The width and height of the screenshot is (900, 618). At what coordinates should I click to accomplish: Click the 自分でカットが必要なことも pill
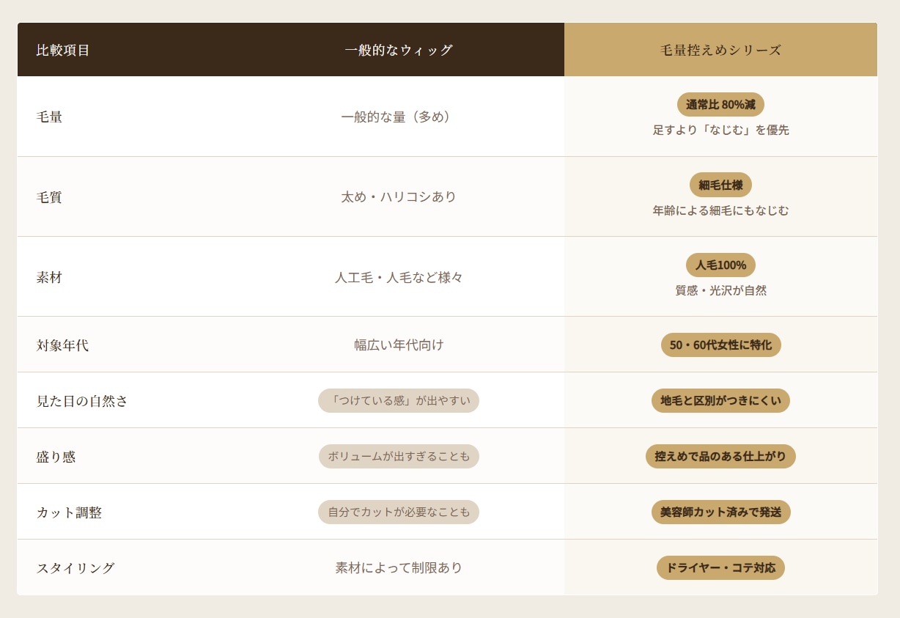[x=399, y=512]
